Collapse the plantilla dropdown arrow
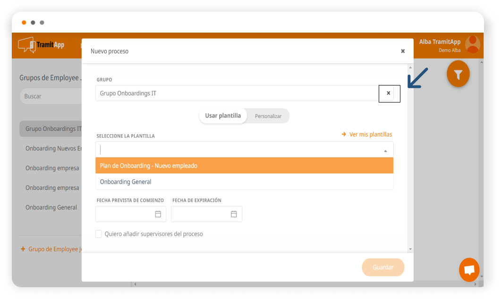 [x=385, y=151]
